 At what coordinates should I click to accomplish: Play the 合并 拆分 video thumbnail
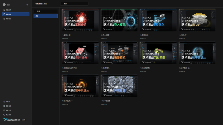click(x=80, y=53)
